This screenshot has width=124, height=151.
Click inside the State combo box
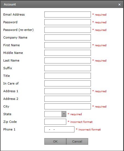(x=53, y=114)
